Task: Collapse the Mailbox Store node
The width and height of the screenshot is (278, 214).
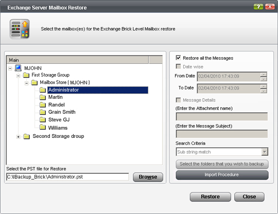Action: click(x=26, y=83)
